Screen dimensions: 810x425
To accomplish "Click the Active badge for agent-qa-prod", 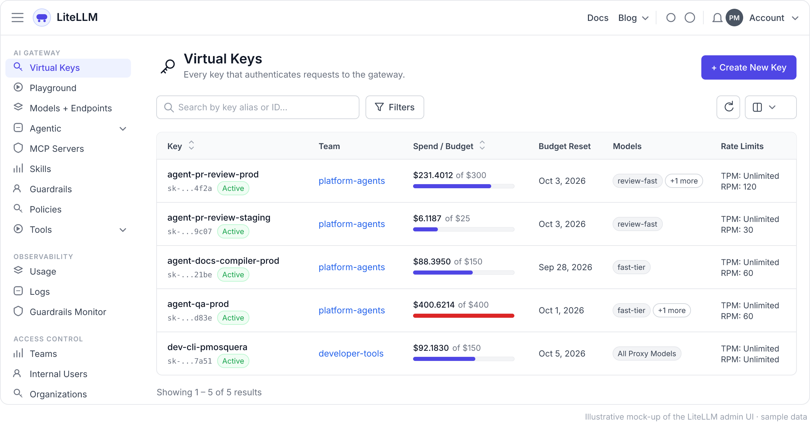I will click(x=233, y=318).
